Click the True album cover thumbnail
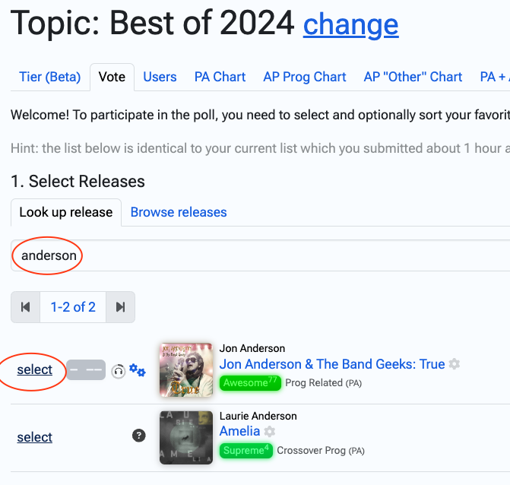Image resolution: width=510 pixels, height=485 pixels. point(186,370)
